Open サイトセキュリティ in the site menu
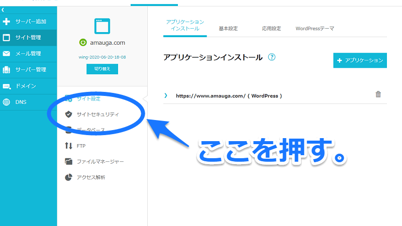The height and width of the screenshot is (226, 402). coord(97,114)
